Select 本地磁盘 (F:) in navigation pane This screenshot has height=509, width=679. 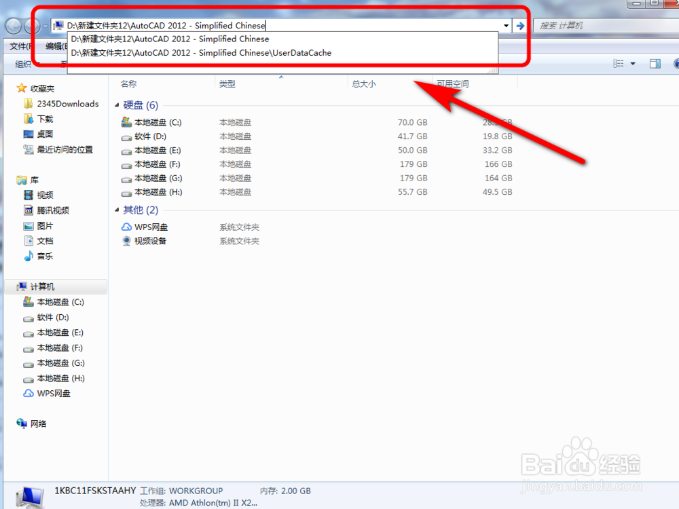59,348
